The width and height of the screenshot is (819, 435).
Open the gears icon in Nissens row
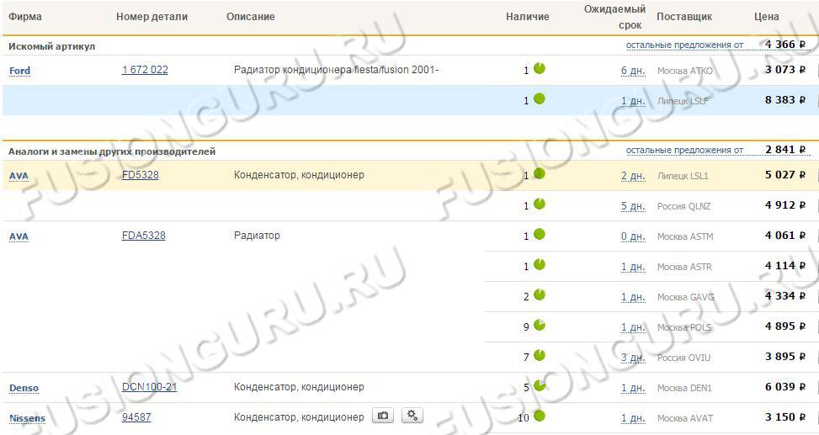pyautogui.click(x=412, y=416)
